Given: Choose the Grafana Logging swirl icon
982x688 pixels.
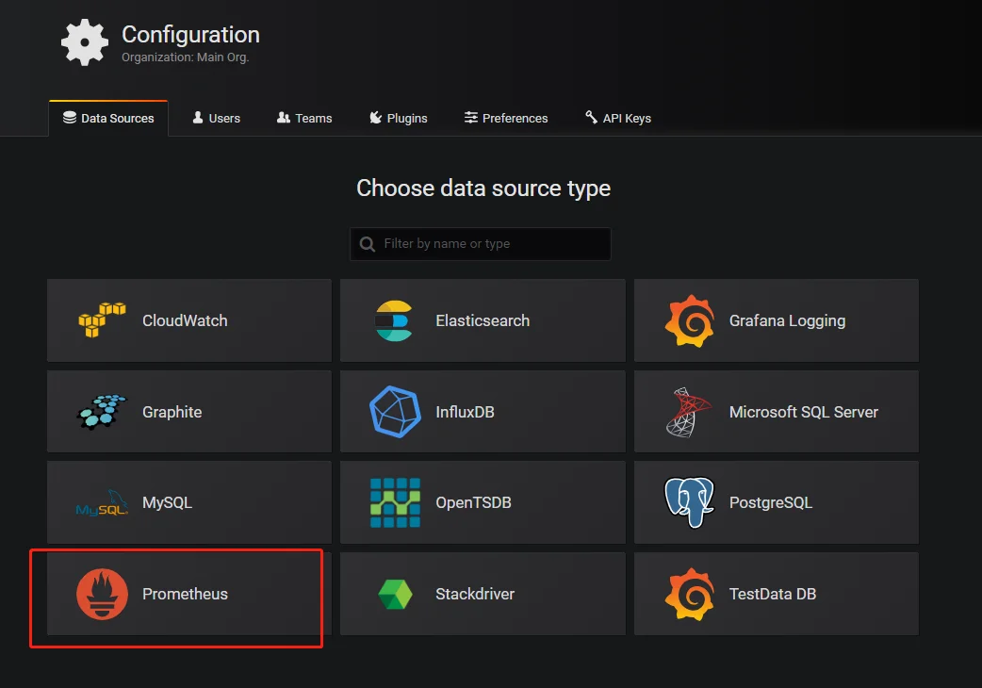Looking at the screenshot, I should (x=690, y=320).
